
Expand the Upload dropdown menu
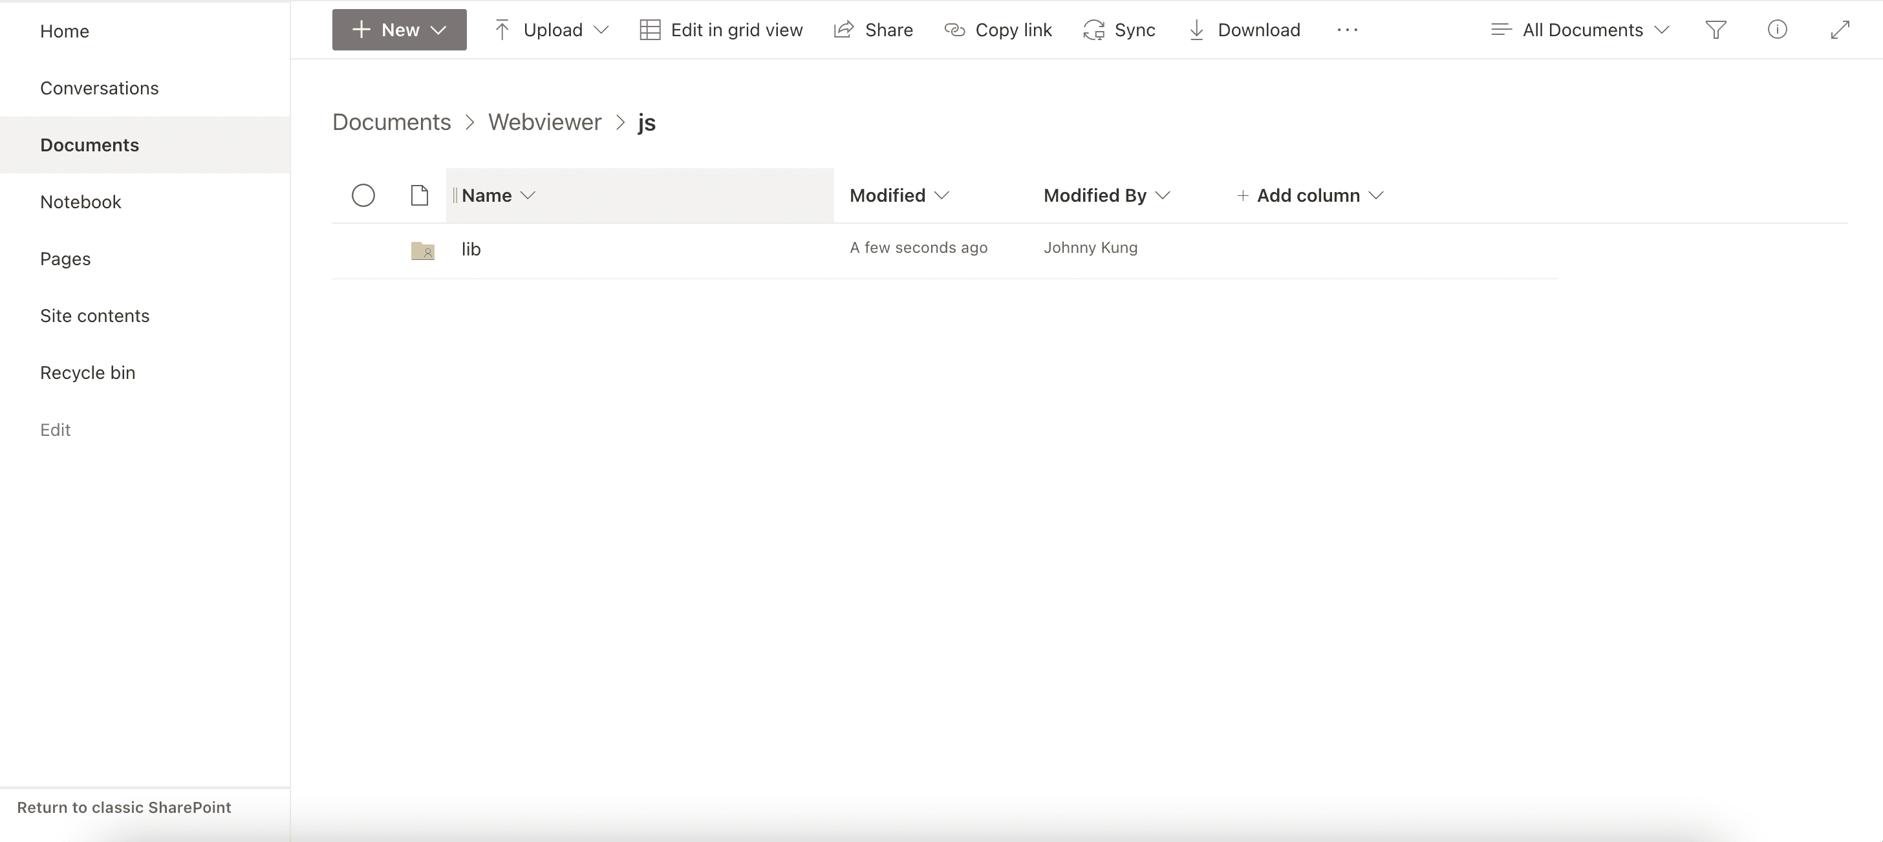[x=552, y=30]
